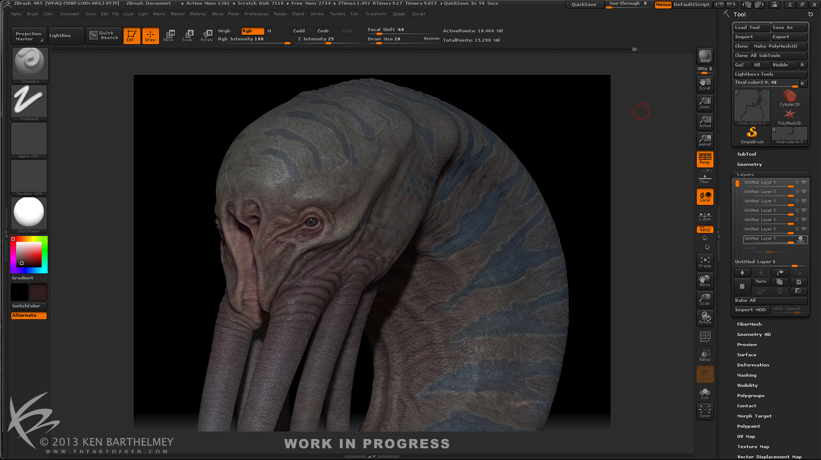
Task: Toggle the Floor grid
Action: pos(705,179)
